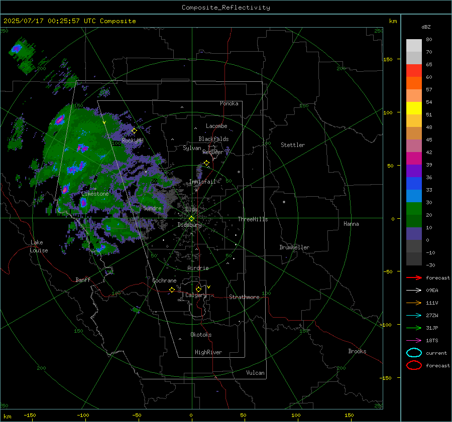
Task: Click the cyan current ellipse icon
Action: (414, 353)
